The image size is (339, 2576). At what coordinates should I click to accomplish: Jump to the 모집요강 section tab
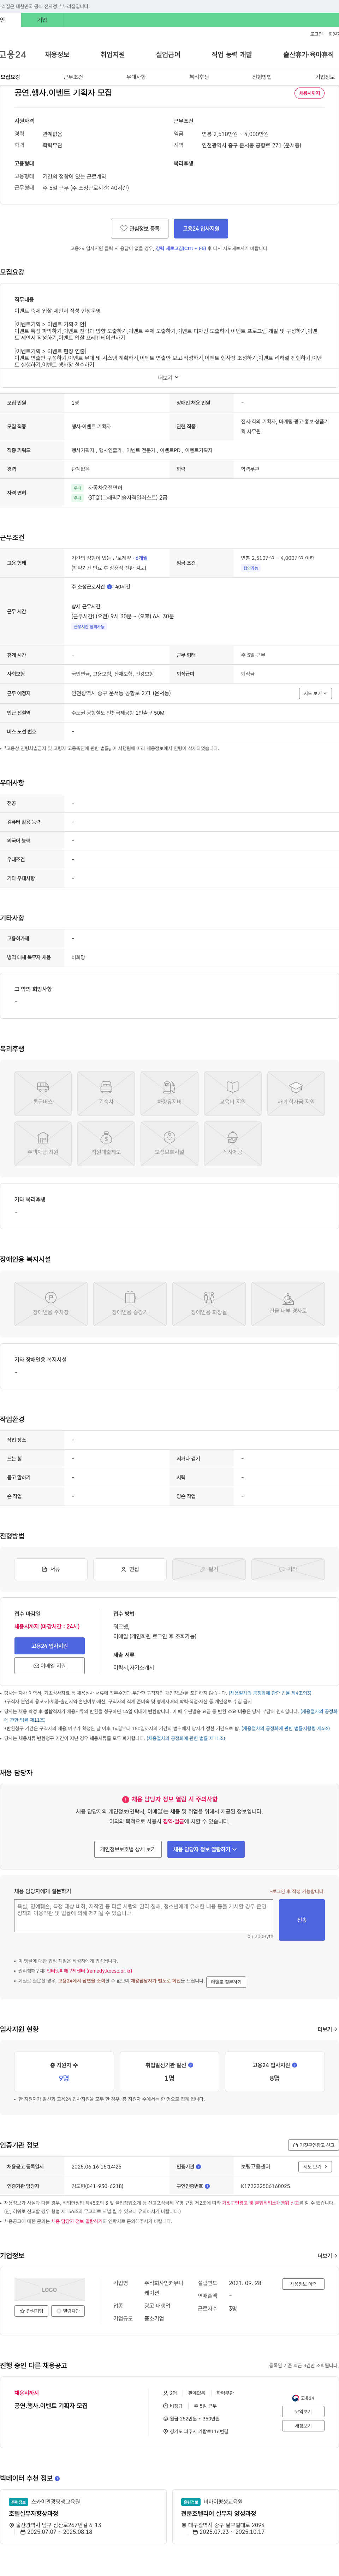pyautogui.click(x=10, y=77)
